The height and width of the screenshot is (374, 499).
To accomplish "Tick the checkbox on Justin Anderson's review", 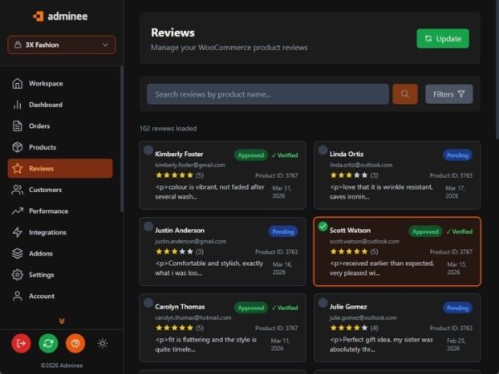I will coord(148,226).
